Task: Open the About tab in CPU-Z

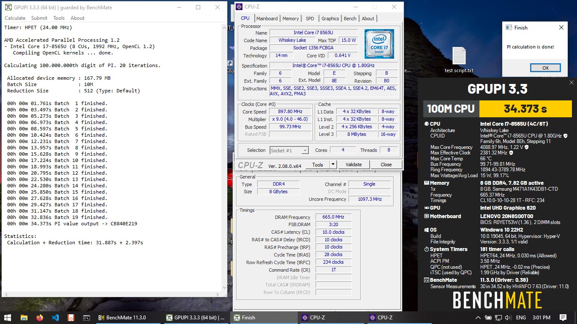Action: [368, 19]
